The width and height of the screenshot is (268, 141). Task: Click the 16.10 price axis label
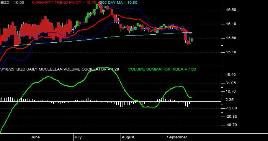231,24
